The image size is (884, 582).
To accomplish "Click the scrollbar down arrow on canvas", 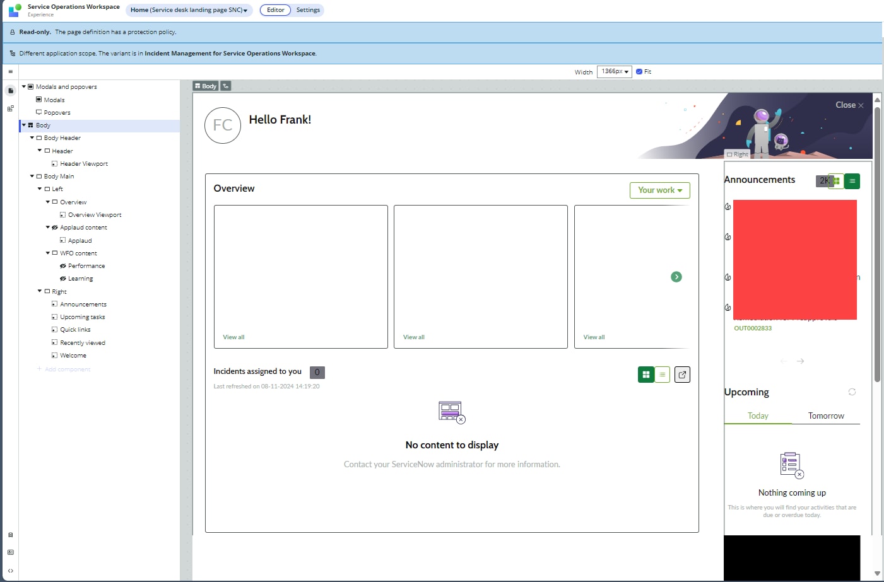I will [877, 573].
